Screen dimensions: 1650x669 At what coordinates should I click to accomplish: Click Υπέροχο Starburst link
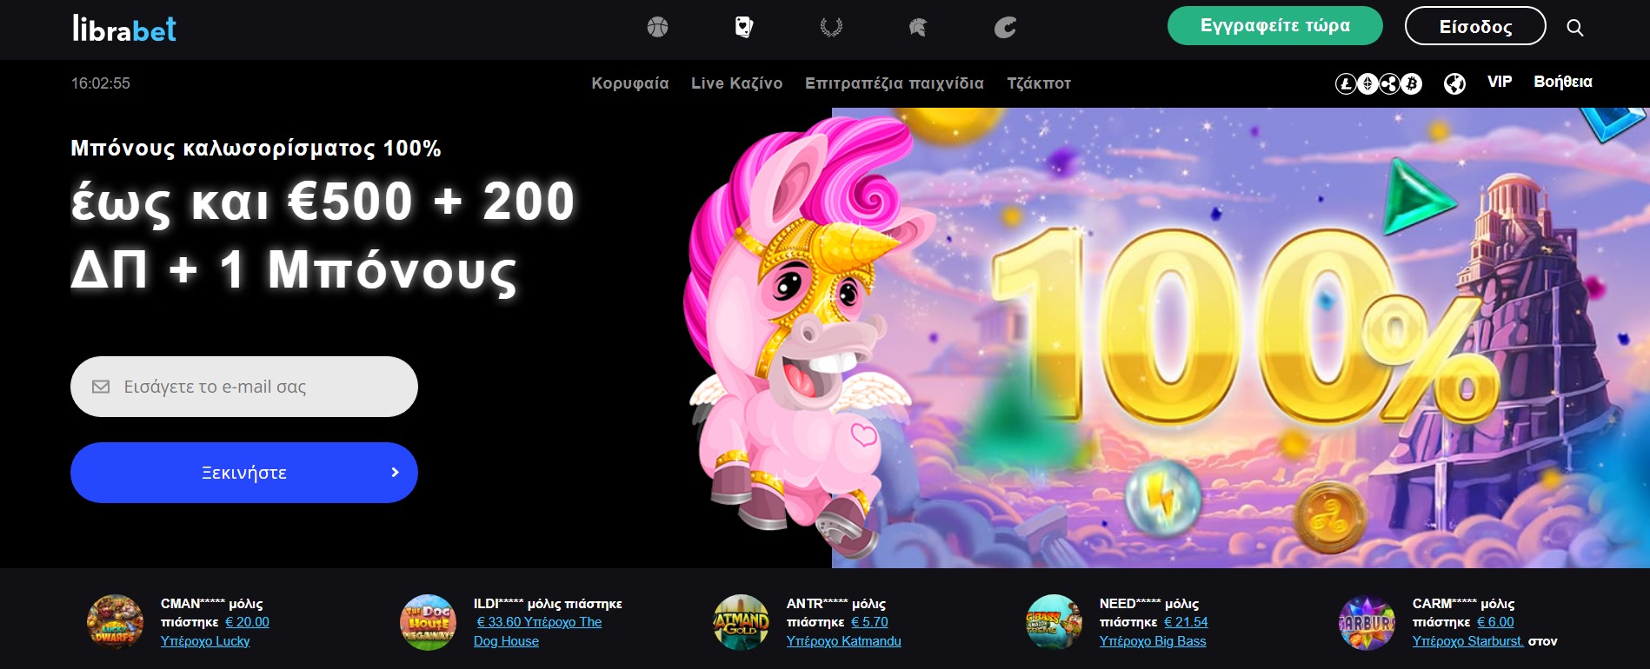[1467, 641]
